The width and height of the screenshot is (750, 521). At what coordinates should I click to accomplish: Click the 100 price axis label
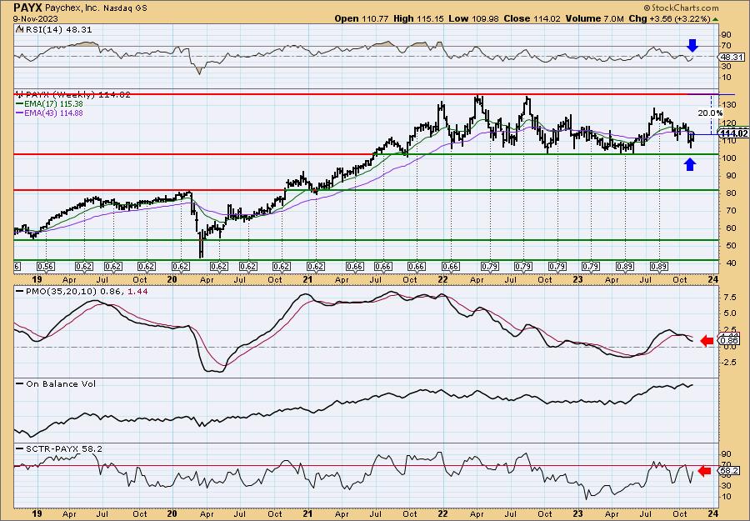tap(728, 158)
